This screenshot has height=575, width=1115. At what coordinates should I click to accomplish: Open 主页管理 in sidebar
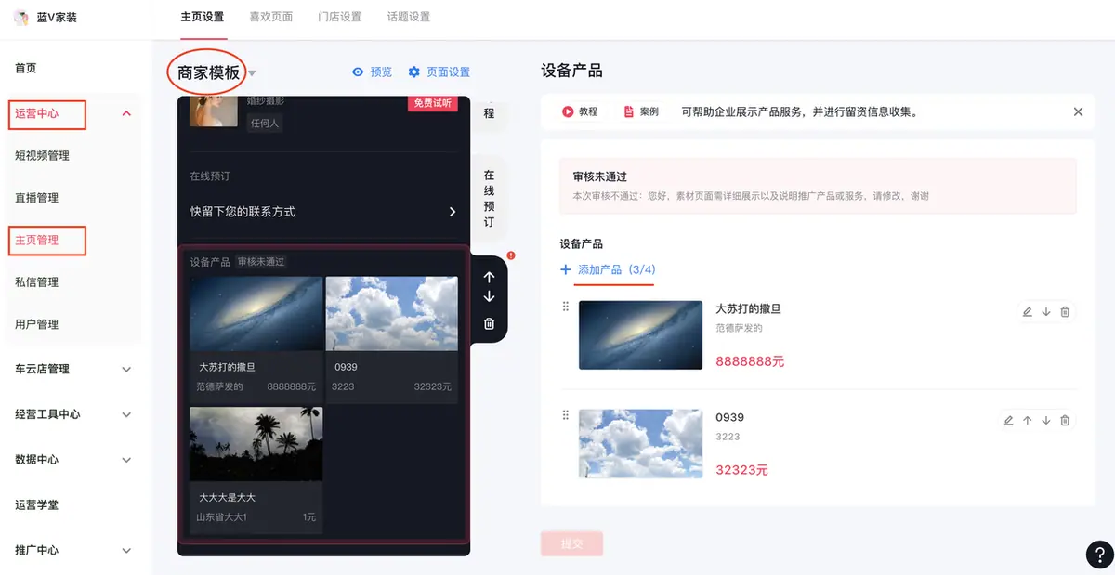pyautogui.click(x=37, y=240)
